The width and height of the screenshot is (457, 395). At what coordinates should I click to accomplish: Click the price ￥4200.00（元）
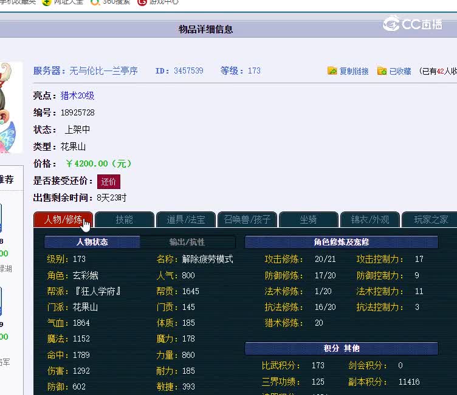pyautogui.click(x=98, y=163)
